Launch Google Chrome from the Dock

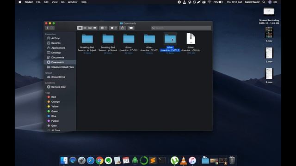click(99, 160)
